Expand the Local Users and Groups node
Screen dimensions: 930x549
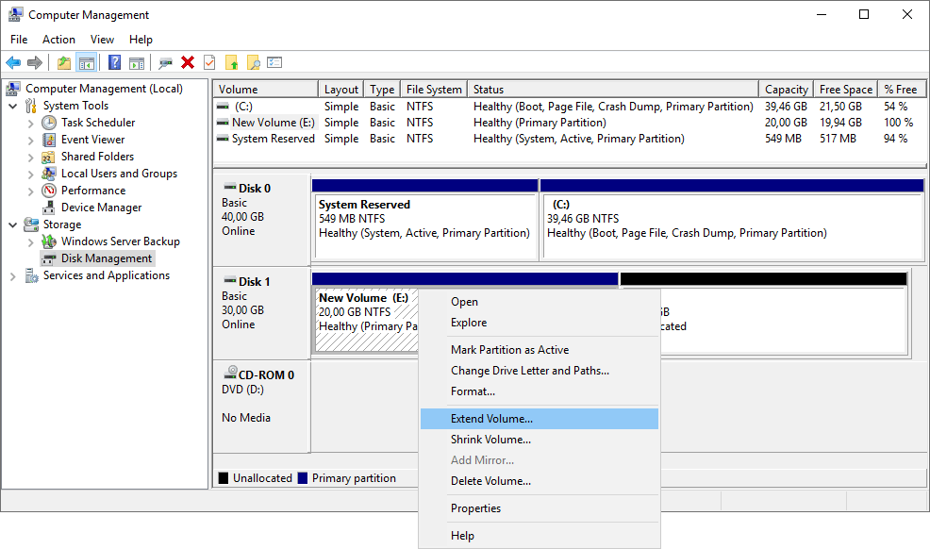[31, 175]
